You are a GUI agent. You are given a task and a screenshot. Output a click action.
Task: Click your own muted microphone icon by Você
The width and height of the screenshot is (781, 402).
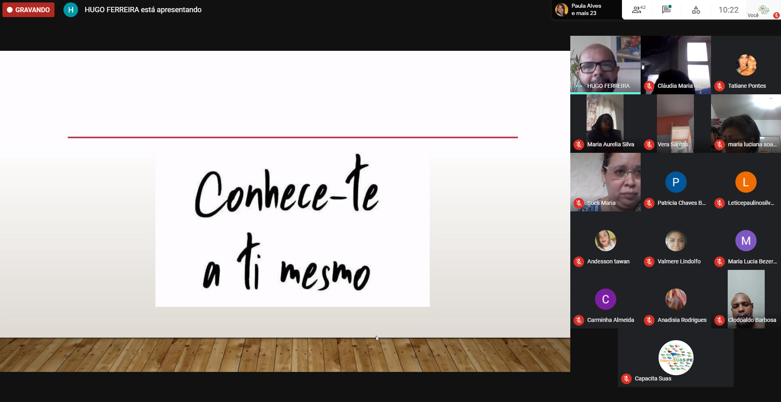776,15
